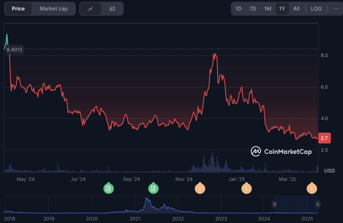Set the time range to 1Y
Screen dimensions: 343x223
coord(282,9)
